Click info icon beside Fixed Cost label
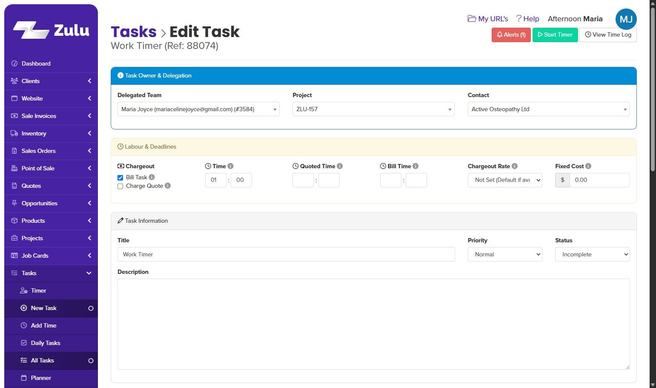The image size is (656, 388). point(588,166)
